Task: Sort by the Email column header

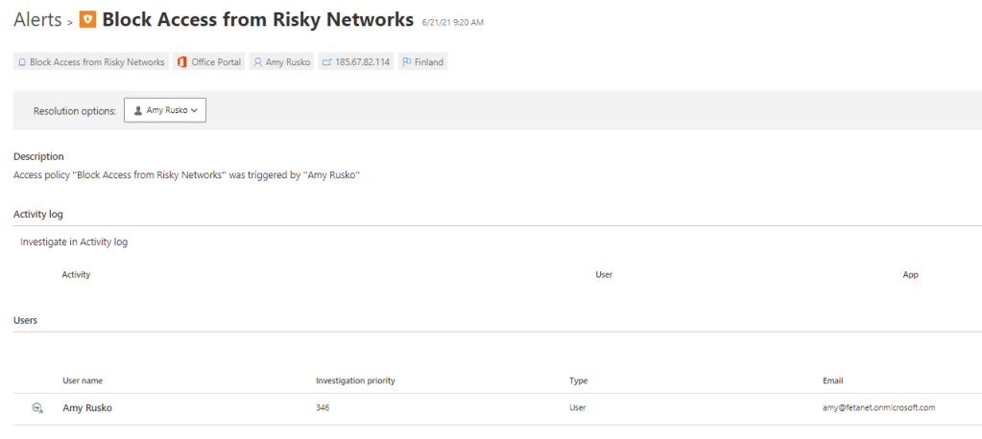Action: (x=833, y=381)
